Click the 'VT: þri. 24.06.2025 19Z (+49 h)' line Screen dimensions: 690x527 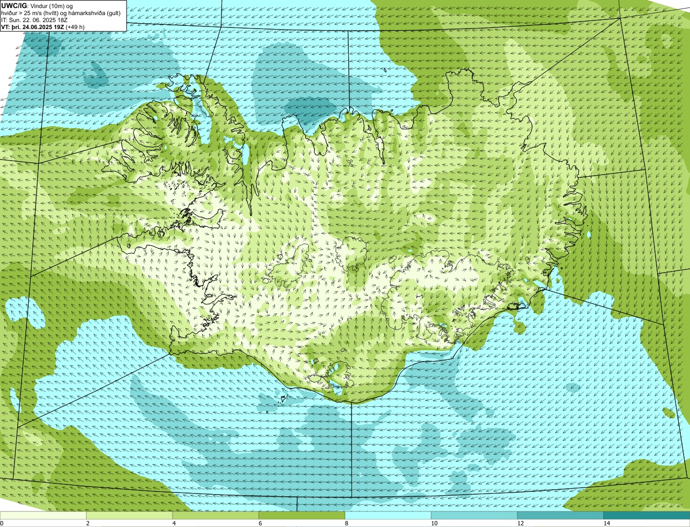click(43, 26)
